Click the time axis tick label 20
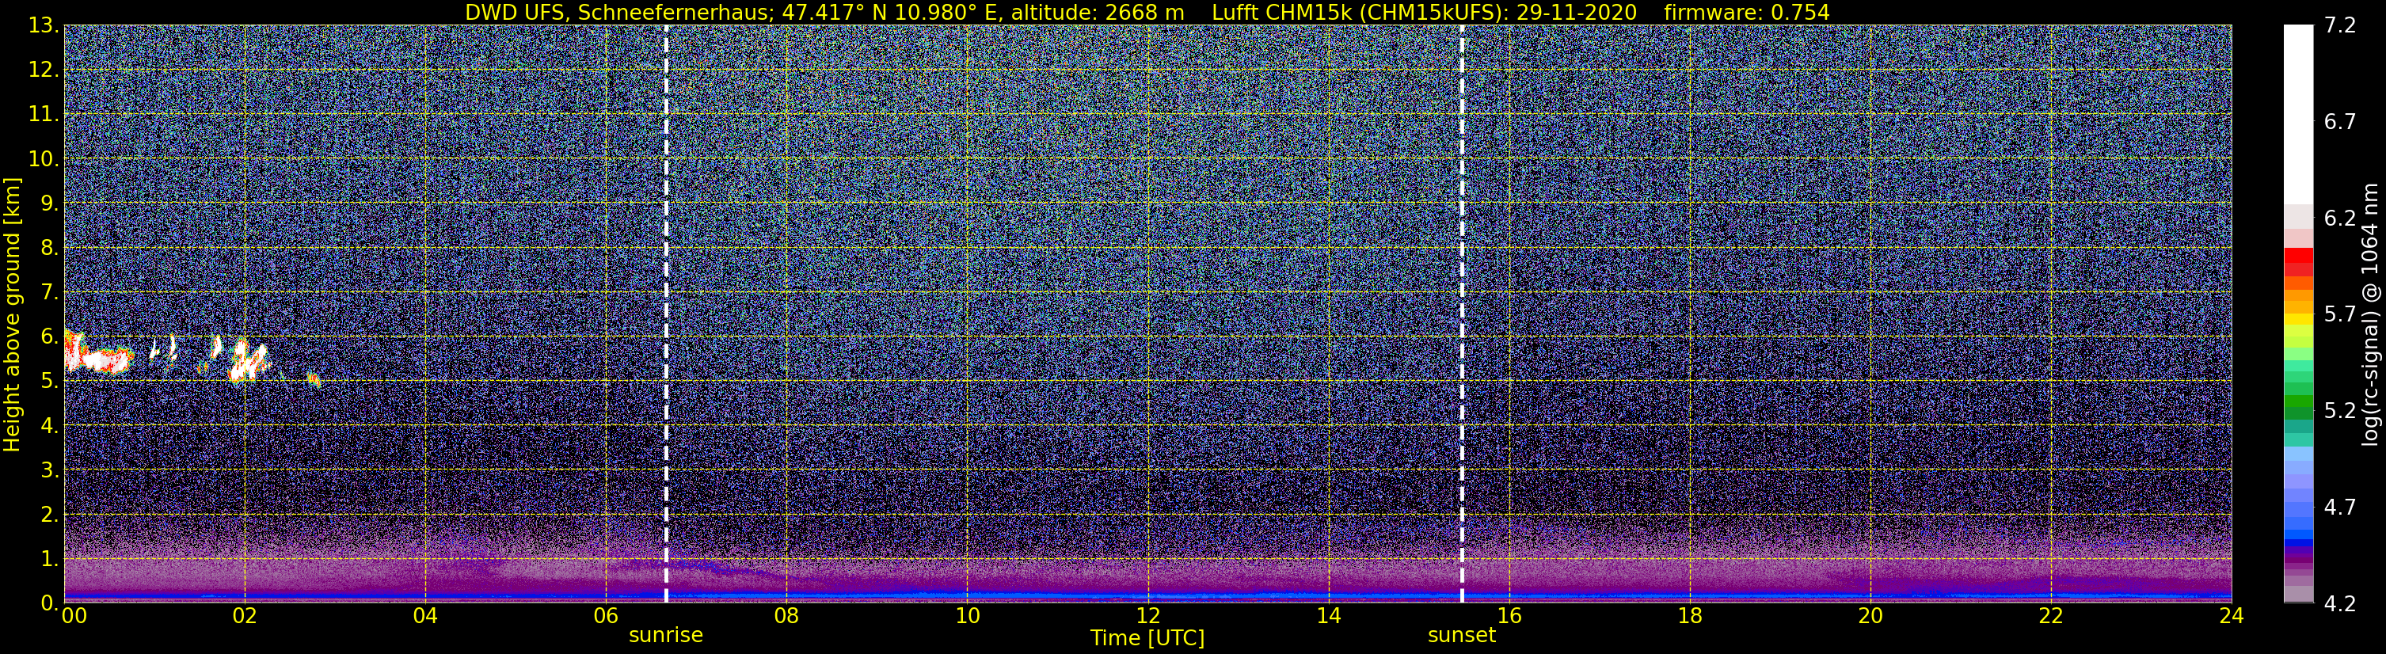The height and width of the screenshot is (654, 2386). [x=1870, y=616]
